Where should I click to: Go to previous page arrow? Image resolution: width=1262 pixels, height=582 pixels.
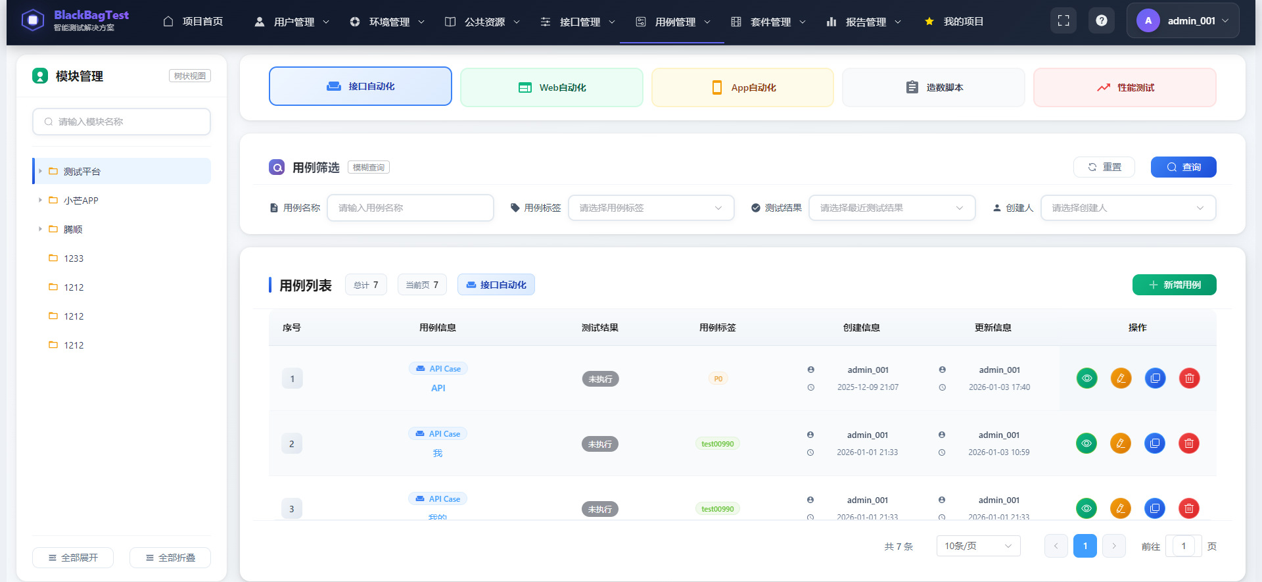click(x=1056, y=546)
